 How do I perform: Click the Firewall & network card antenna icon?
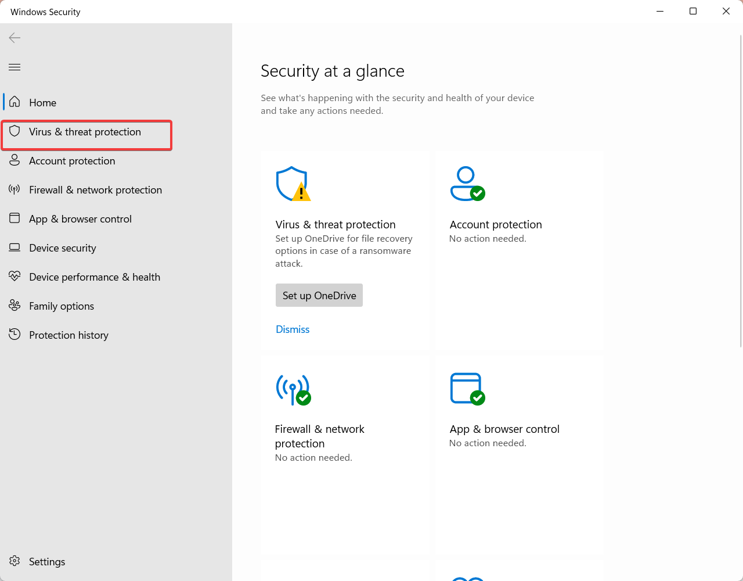pos(293,389)
